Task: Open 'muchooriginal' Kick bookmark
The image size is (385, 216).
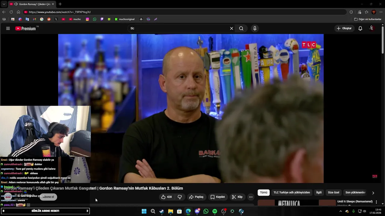Action: click(125, 19)
